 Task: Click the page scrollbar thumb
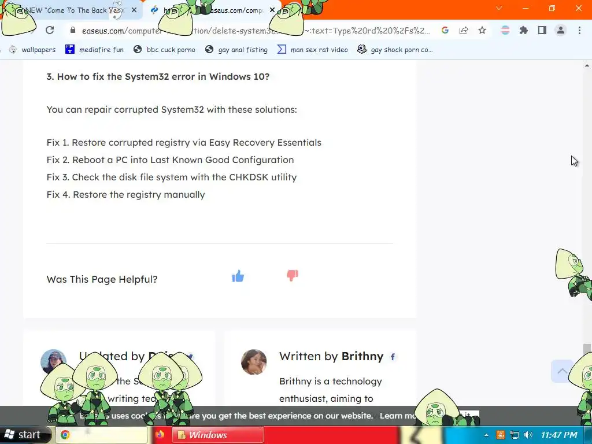tap(587, 349)
